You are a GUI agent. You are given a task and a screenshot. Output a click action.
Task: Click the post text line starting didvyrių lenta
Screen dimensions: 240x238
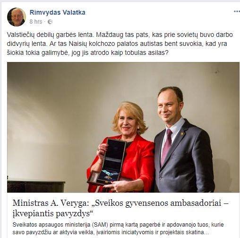tap(117, 44)
